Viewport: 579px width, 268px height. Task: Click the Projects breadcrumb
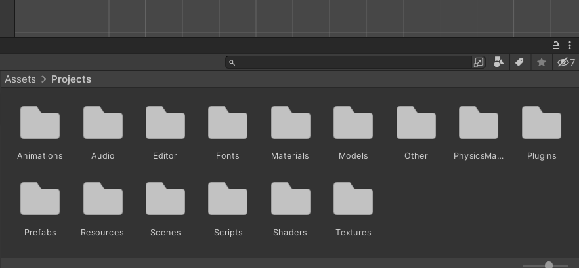(x=72, y=79)
